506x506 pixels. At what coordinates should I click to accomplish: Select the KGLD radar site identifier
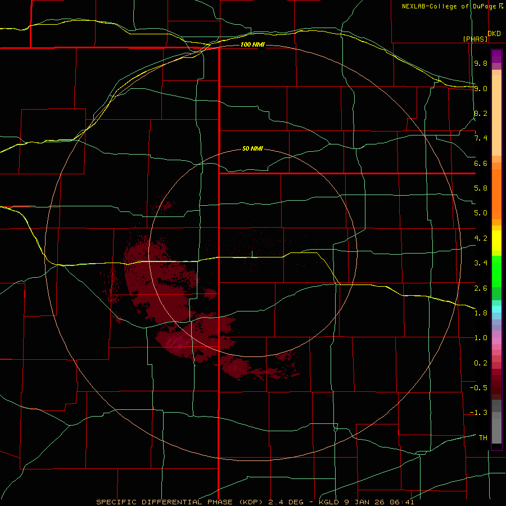coord(328,502)
